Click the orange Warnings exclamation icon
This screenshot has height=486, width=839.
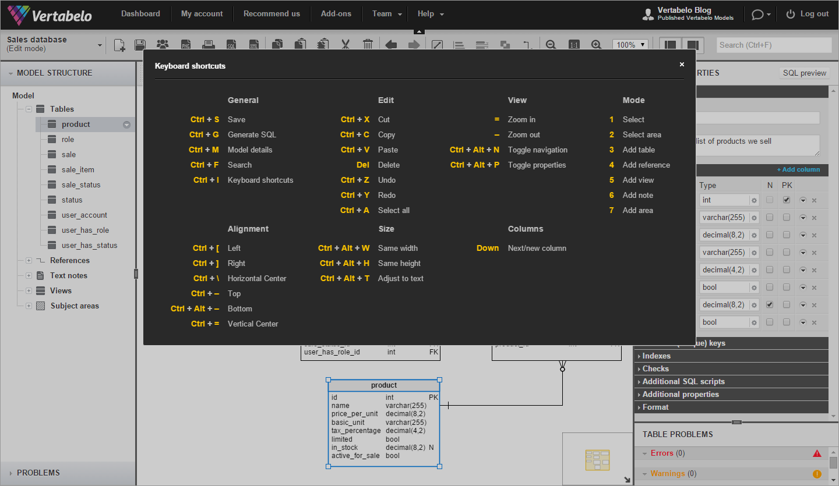[x=817, y=474]
